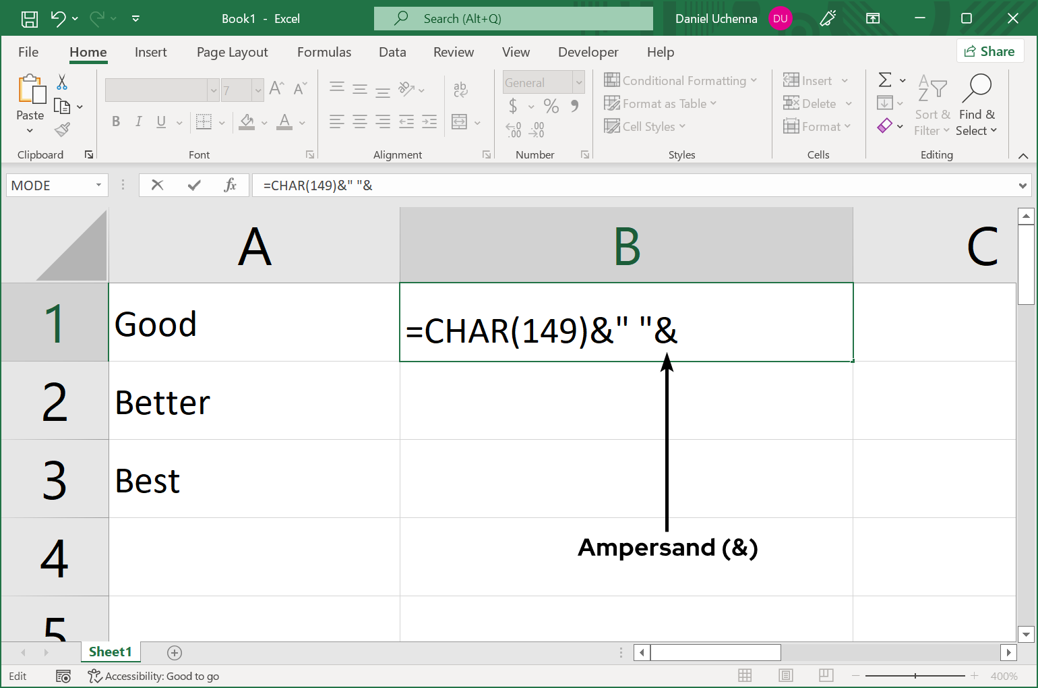Viewport: 1038px width, 688px height.
Task: Click the zoom slider in status bar
Action: point(915,676)
